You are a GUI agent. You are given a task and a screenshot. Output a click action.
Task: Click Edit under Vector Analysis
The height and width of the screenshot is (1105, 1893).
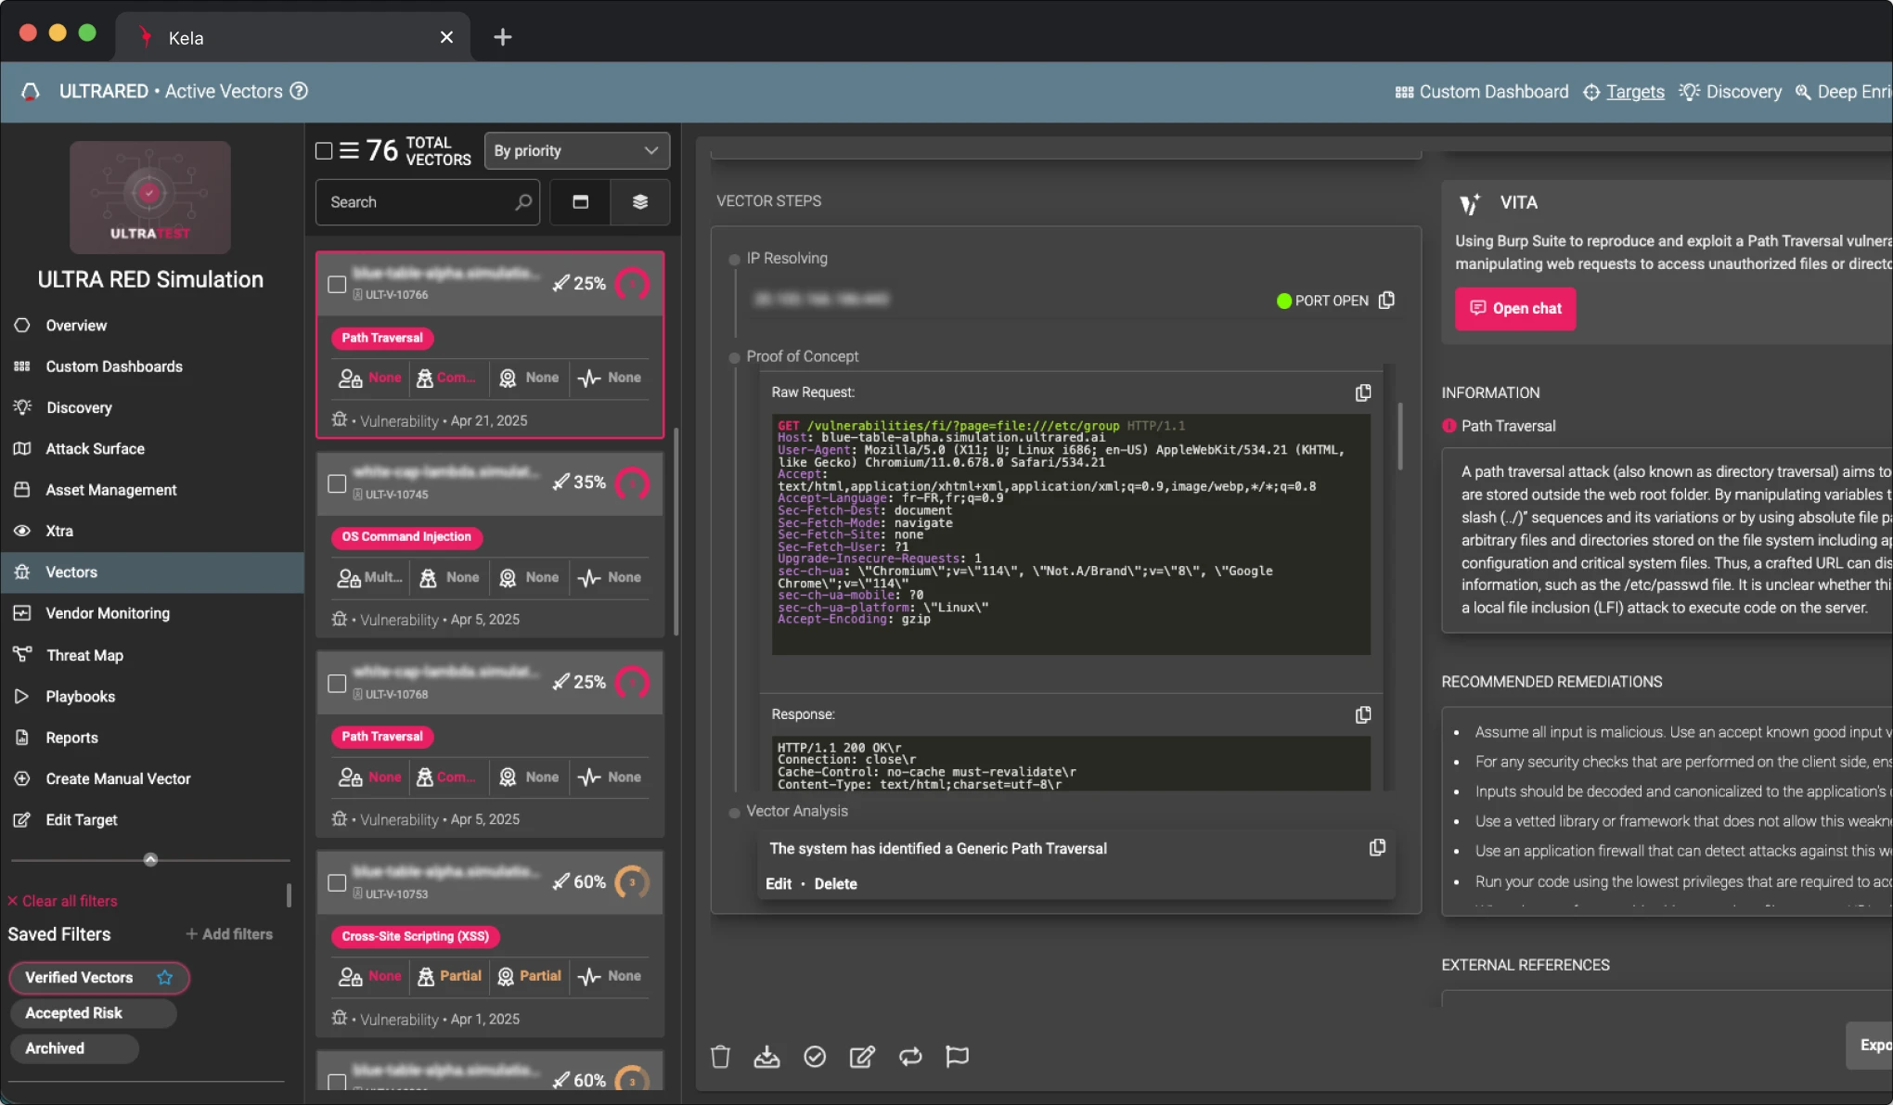[778, 884]
